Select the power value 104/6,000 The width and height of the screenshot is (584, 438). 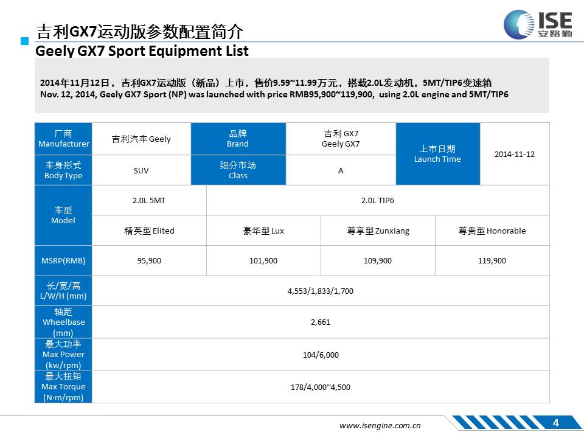point(321,355)
